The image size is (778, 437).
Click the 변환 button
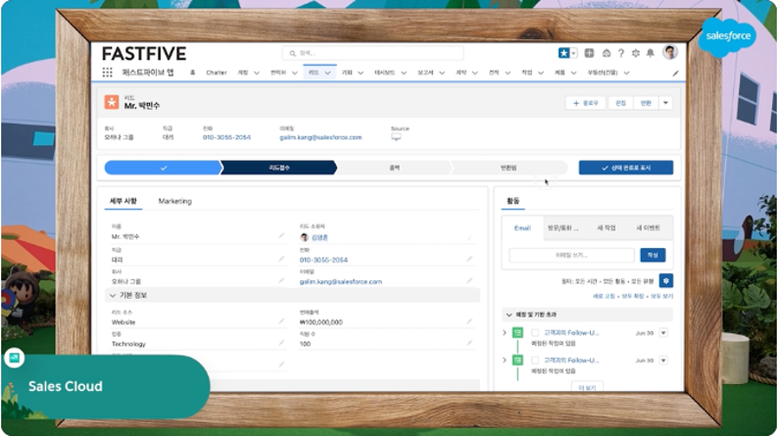(646, 103)
